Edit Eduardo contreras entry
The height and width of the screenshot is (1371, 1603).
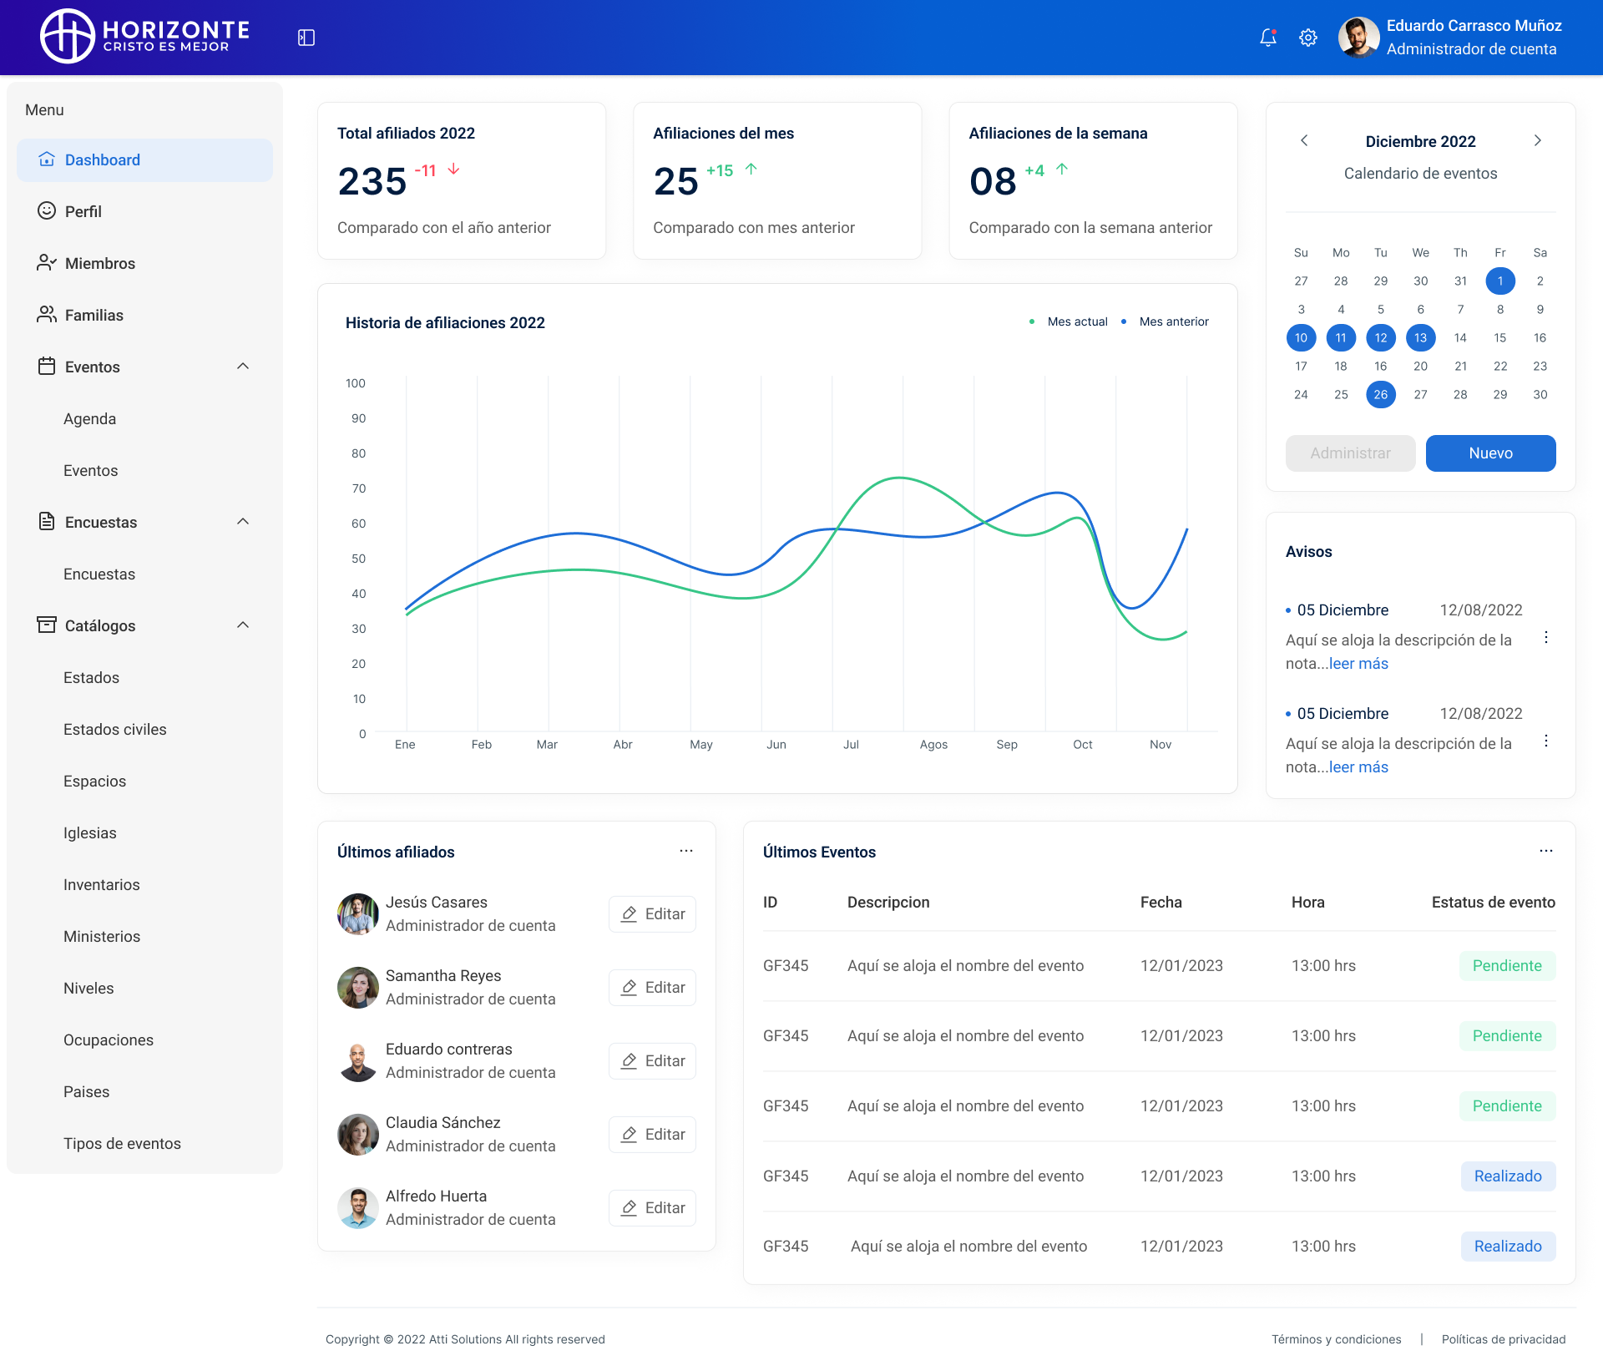[652, 1061]
